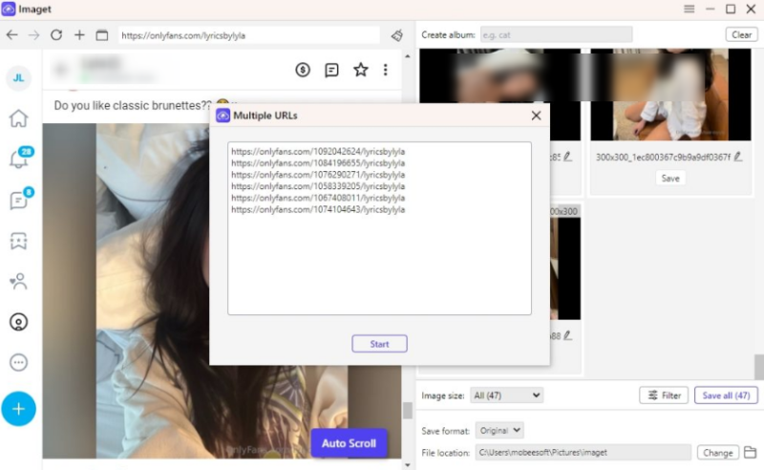
Task: Click the clear brush icon beside the URL bar
Action: pos(397,35)
